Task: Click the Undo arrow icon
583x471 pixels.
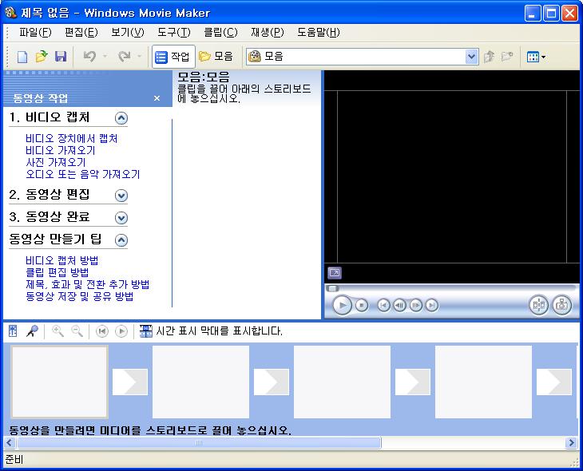Action: coord(89,57)
